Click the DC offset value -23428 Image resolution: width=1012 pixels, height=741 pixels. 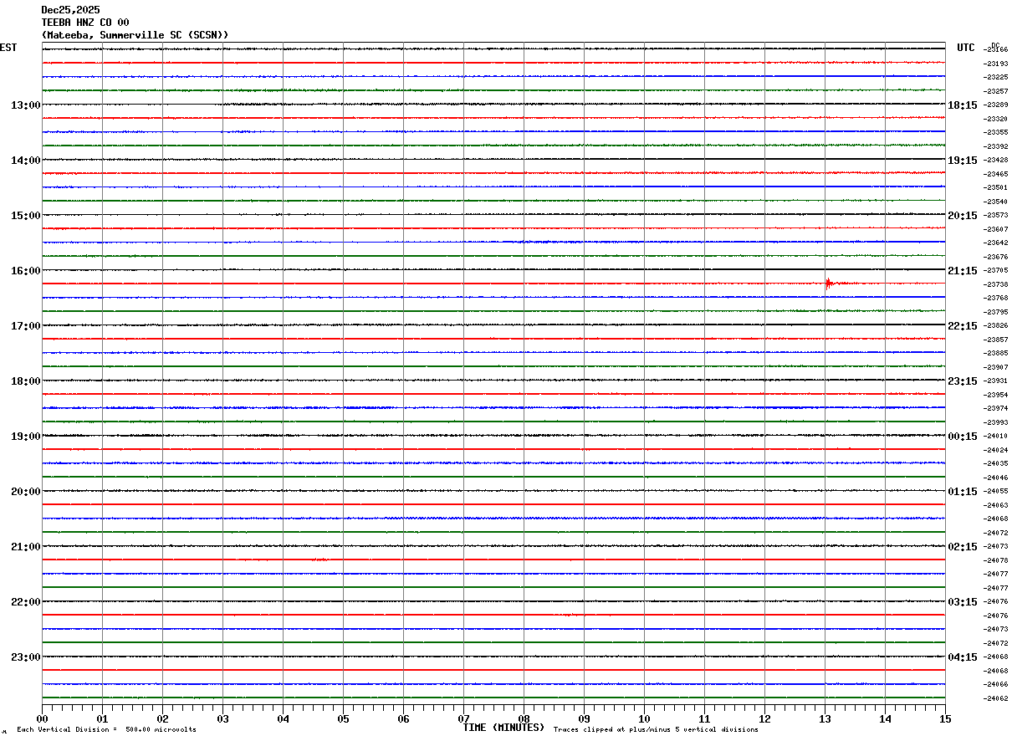coord(996,160)
